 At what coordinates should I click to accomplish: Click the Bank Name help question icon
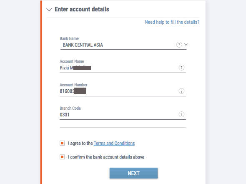coord(179,45)
